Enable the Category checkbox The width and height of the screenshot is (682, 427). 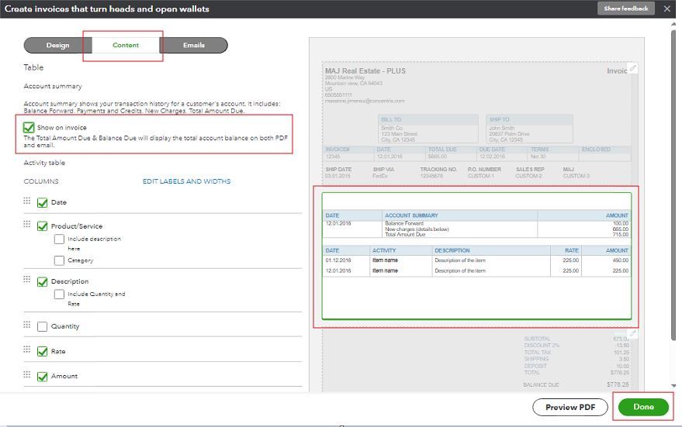59,260
